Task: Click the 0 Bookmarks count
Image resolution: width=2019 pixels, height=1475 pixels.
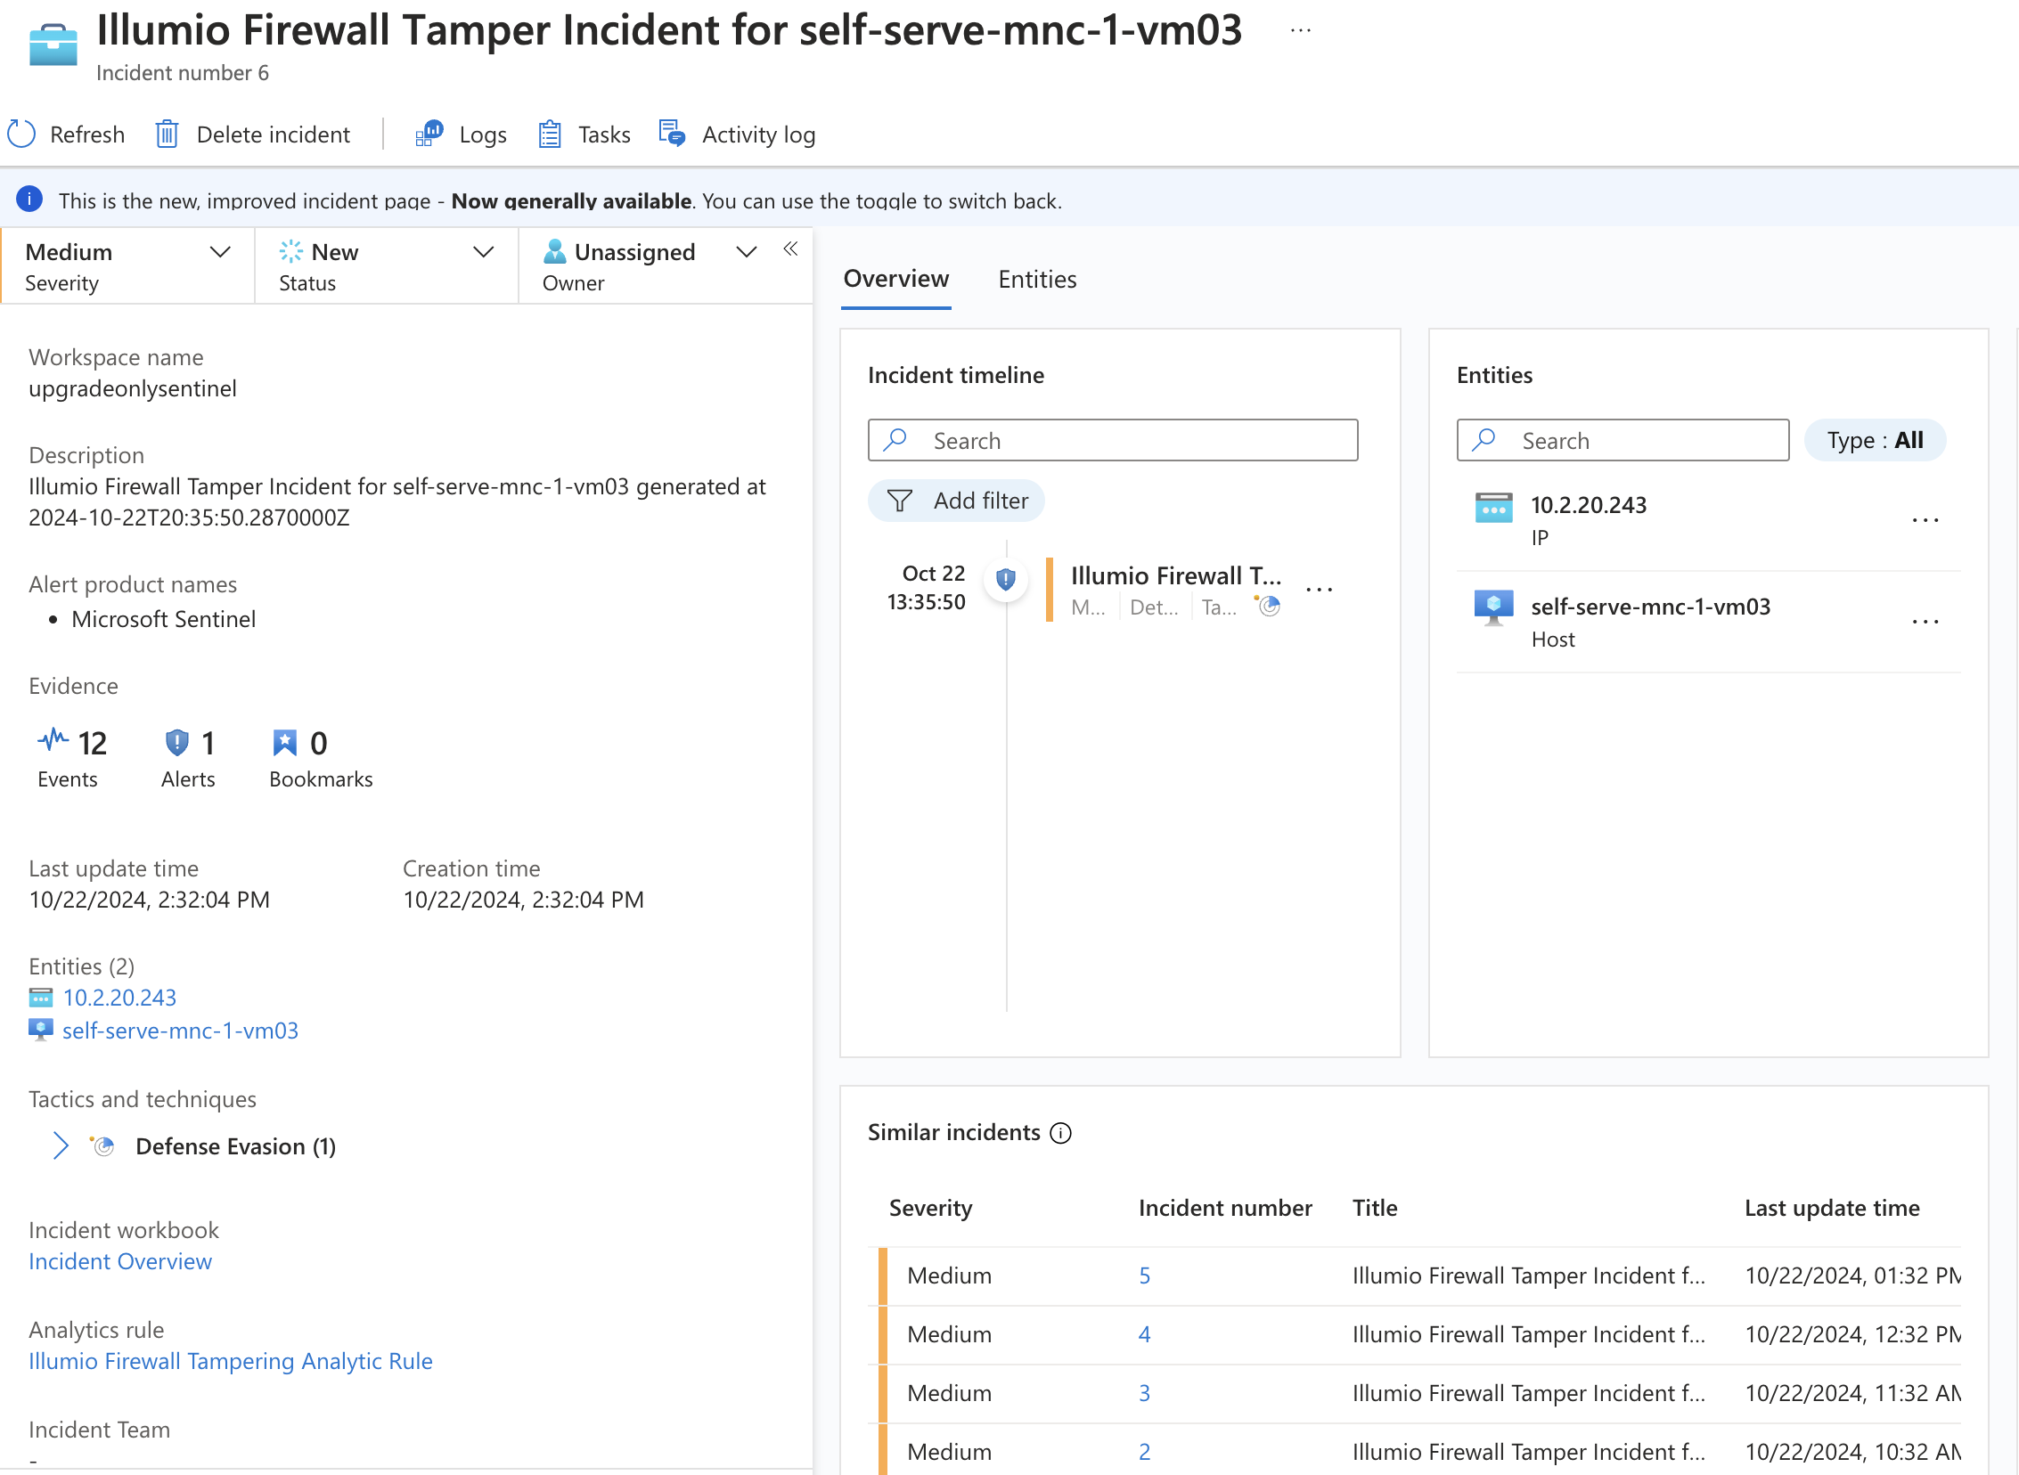Action: click(x=318, y=743)
